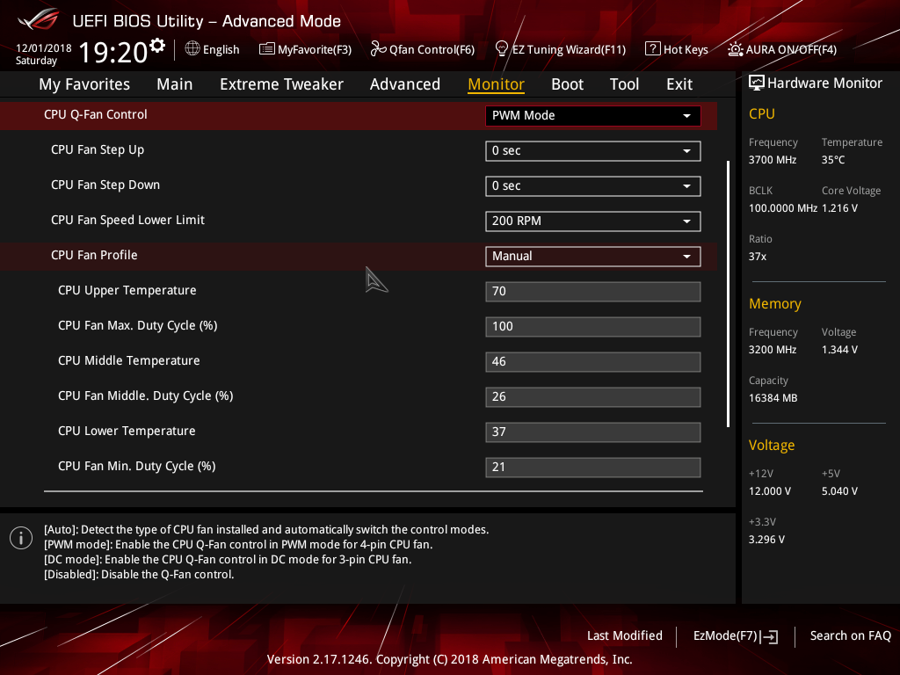900x675 pixels.
Task: Expand the CPU Fan Step Up dropdown
Action: click(x=592, y=151)
